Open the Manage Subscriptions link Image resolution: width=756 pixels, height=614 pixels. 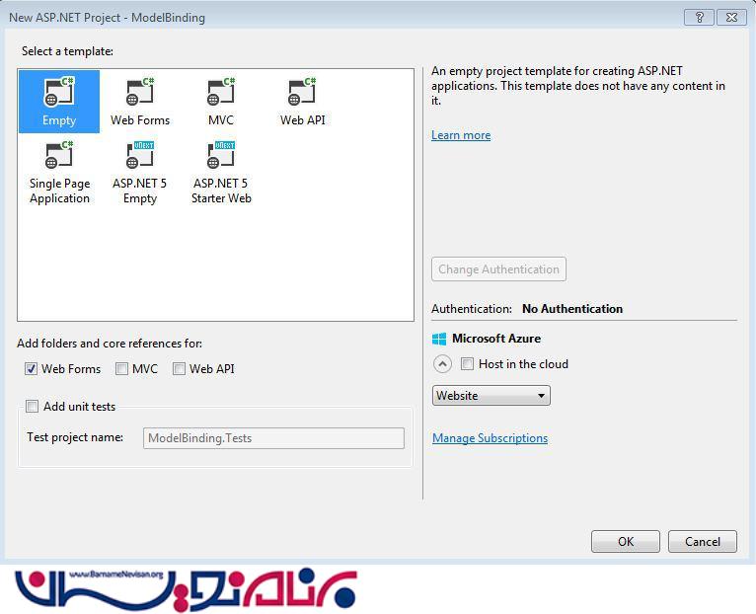[490, 438]
